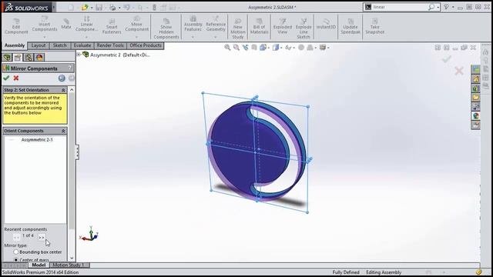Screen dimensions: 493x277
Task: Click the Undo icon
Action: point(126,7)
